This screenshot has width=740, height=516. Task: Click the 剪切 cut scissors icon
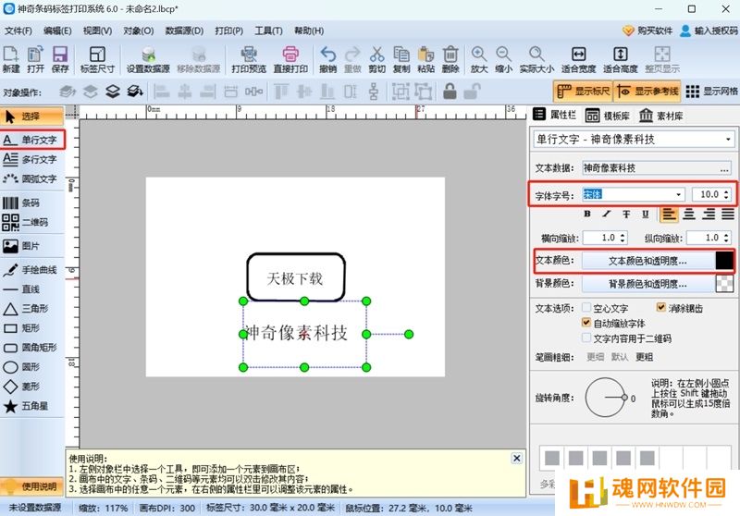(x=376, y=59)
